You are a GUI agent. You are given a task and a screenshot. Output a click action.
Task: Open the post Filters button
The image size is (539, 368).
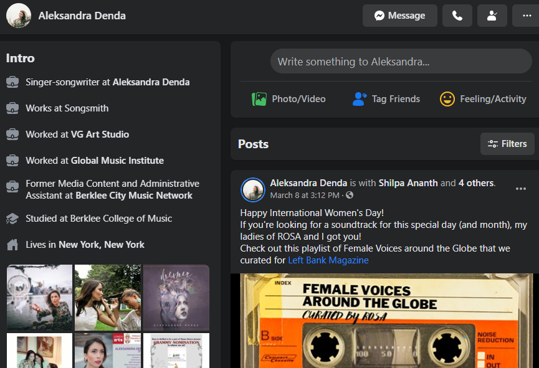click(x=507, y=144)
